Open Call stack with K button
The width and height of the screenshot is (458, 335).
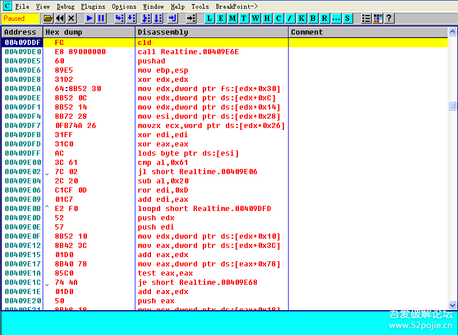[x=301, y=18]
